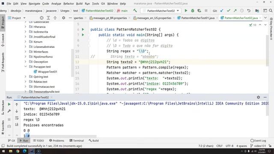Open the run configuration dropdown PatternMatcherTest02
Image resolution: width=274 pixels, height=154 pixels.
161,11
